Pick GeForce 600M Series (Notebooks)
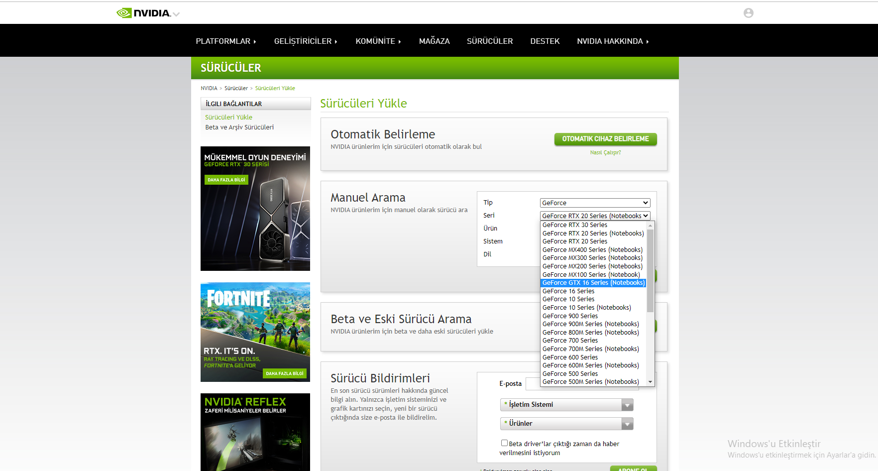This screenshot has width=878, height=471. (x=593, y=365)
